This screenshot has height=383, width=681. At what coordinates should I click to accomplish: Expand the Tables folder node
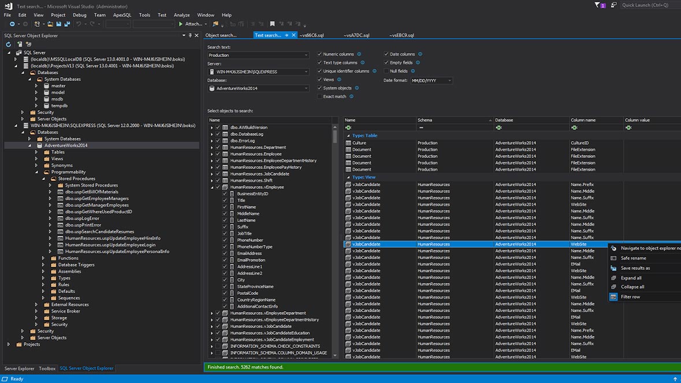(36, 152)
